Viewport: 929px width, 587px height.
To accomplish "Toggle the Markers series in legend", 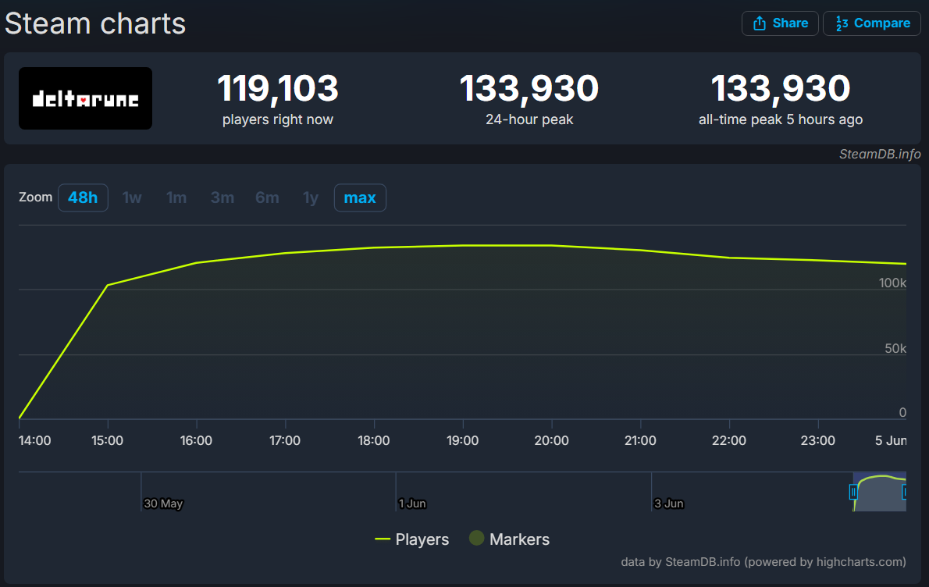I will [510, 539].
